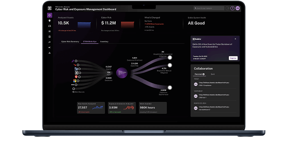The height and width of the screenshot is (158, 287).
Task: Click the 10.5K analyzed assets value
Action: 63,23
